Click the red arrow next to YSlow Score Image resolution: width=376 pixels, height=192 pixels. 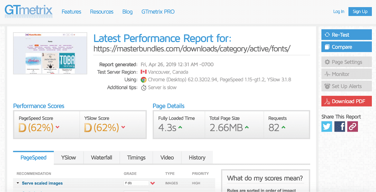click(123, 127)
